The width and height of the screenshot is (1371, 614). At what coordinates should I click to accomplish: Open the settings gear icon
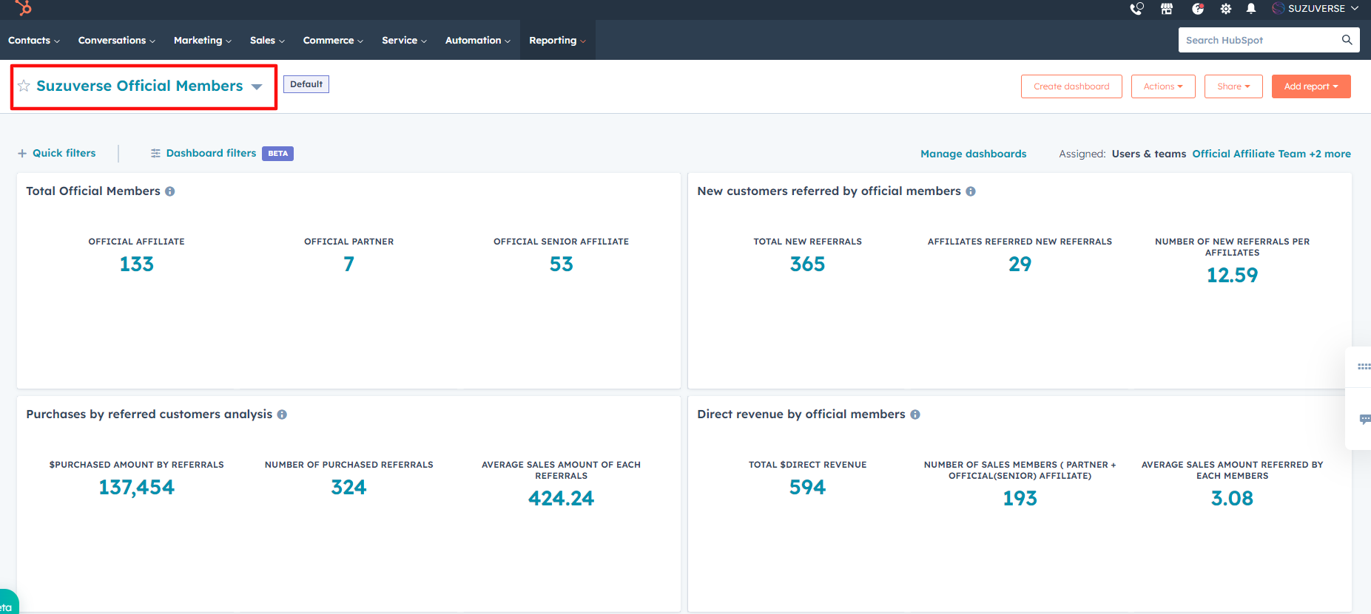1226,9
